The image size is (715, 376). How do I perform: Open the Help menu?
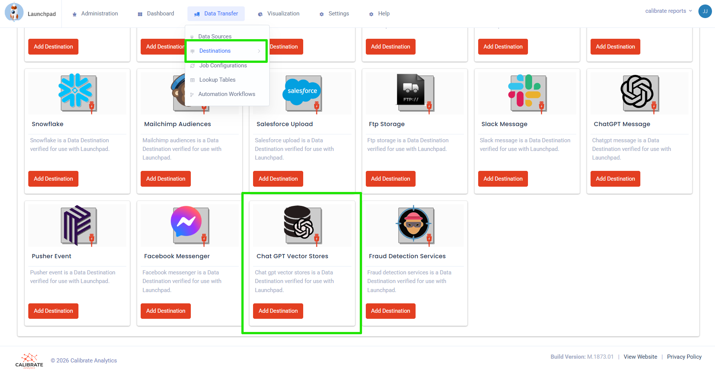379,14
